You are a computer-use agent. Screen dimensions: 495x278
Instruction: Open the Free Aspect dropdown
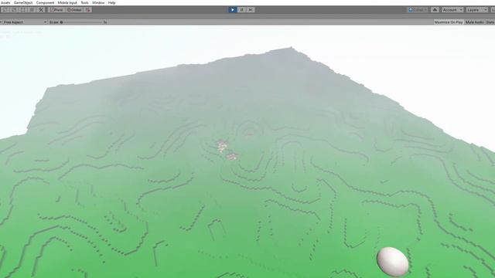(x=24, y=22)
